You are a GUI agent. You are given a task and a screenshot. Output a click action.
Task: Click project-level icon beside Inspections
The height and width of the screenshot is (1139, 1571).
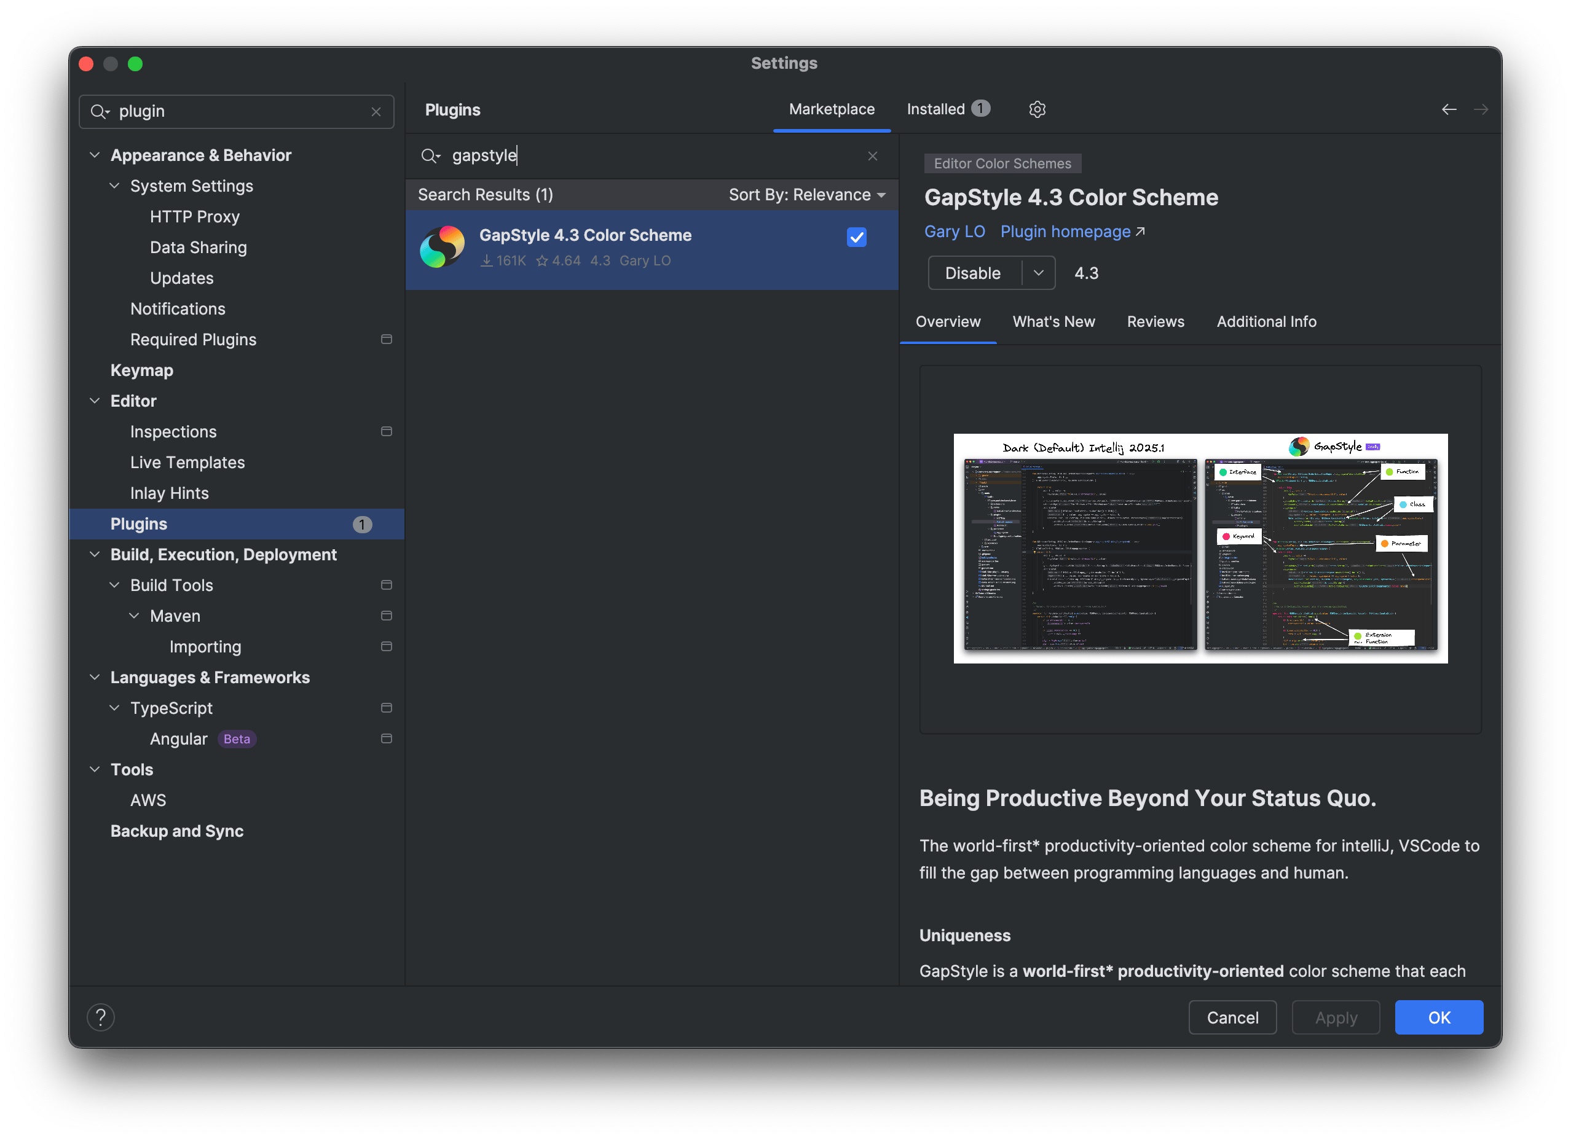(x=387, y=431)
